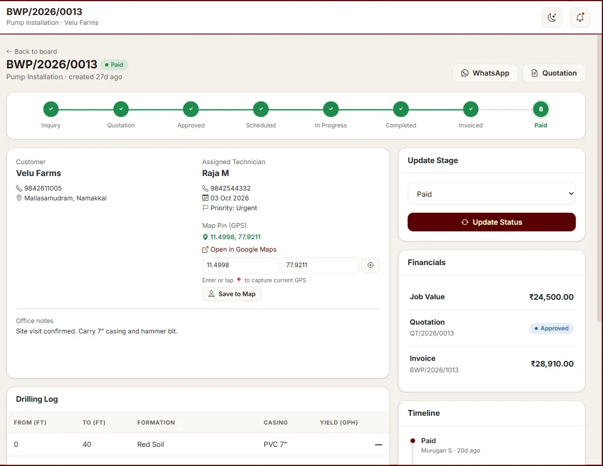Click refresh icon on Update Status

465,222
